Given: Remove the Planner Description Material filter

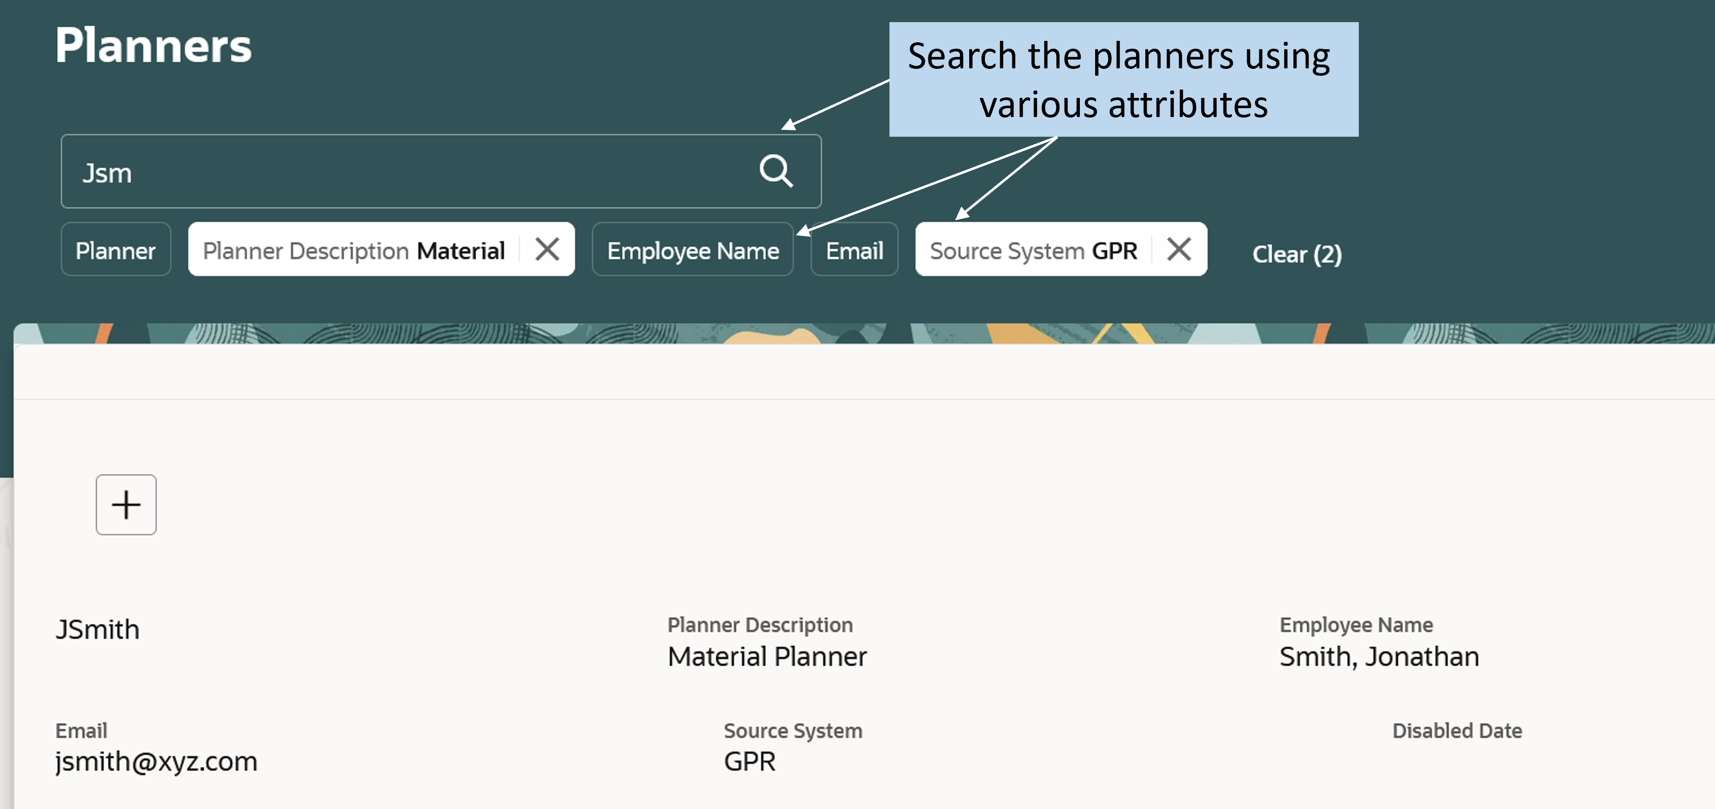Looking at the screenshot, I should coord(547,249).
